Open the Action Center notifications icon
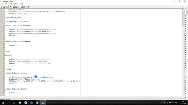The height and width of the screenshot is (105, 188). [x=173, y=103]
